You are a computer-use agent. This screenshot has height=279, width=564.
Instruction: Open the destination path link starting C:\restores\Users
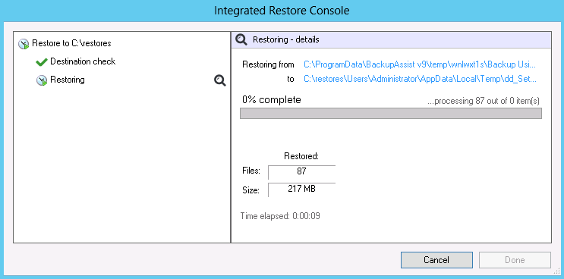[420, 80]
